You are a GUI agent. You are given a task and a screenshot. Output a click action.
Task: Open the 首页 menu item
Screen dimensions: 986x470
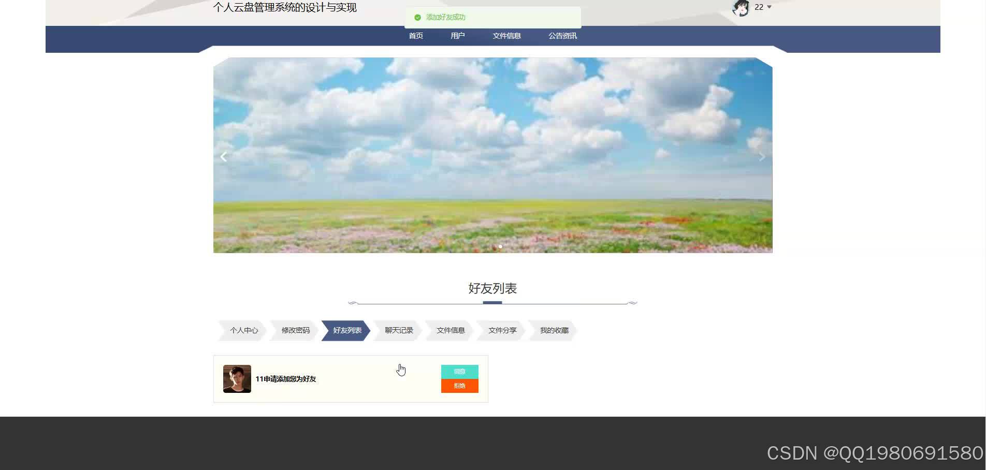pyautogui.click(x=416, y=36)
